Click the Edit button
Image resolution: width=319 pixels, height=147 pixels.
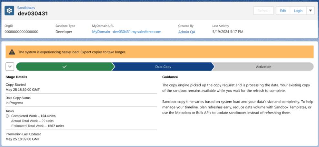pos(283,11)
